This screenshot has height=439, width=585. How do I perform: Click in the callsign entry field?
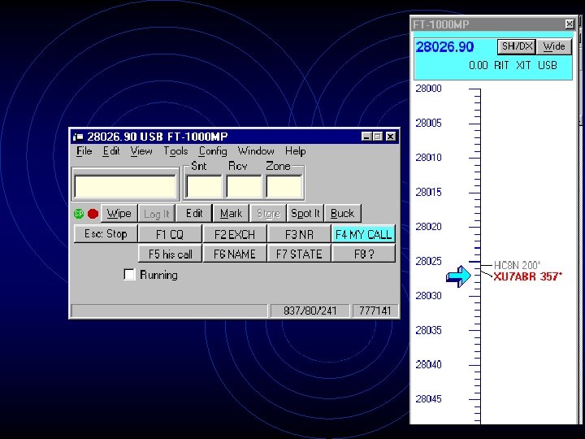coord(125,186)
